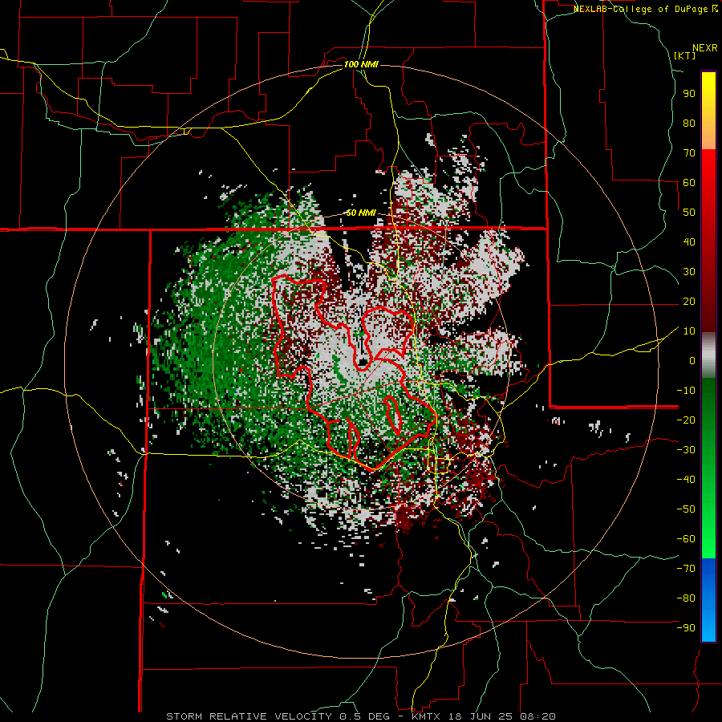Select the 70 value on the velocity scale
The image size is (722, 722).
point(689,153)
